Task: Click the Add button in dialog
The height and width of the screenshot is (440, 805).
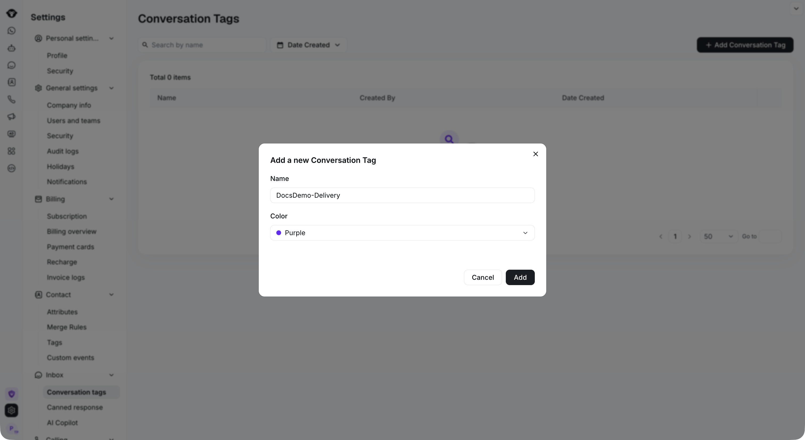Action: pyautogui.click(x=520, y=277)
